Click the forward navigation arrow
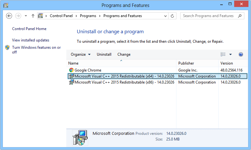Viewport: 251px width, 150px height. pyautogui.click(x=18, y=16)
